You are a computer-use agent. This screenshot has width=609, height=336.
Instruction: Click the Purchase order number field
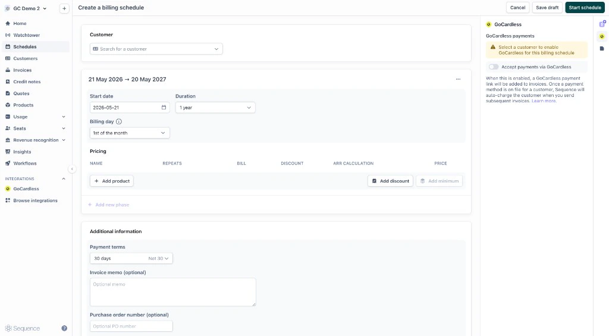point(131,326)
